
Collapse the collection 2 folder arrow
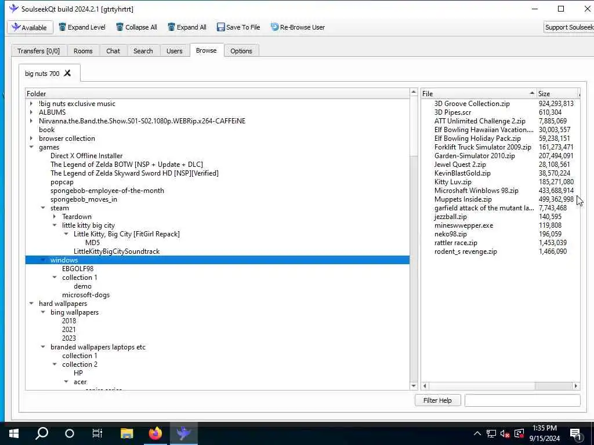[55, 364]
